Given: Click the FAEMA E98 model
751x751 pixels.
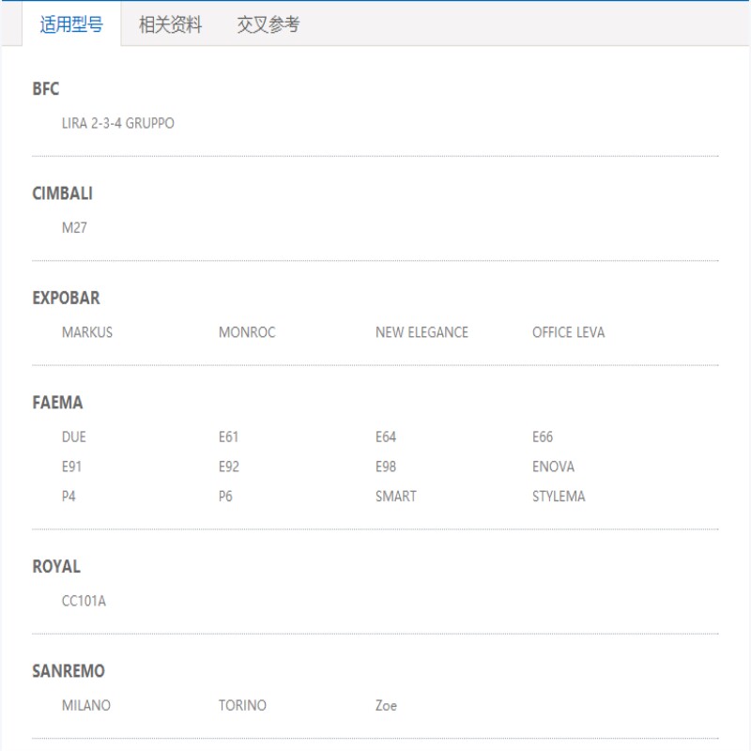Looking at the screenshot, I should pyautogui.click(x=386, y=467).
